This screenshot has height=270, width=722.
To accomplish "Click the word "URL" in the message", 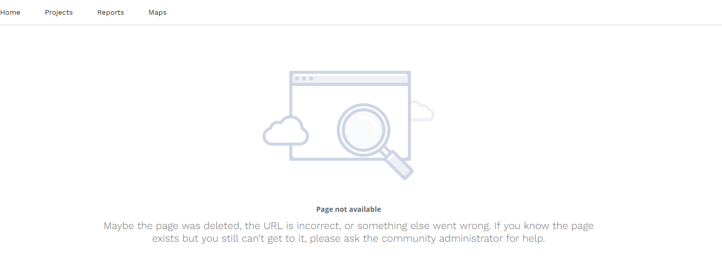I will 273,226.
